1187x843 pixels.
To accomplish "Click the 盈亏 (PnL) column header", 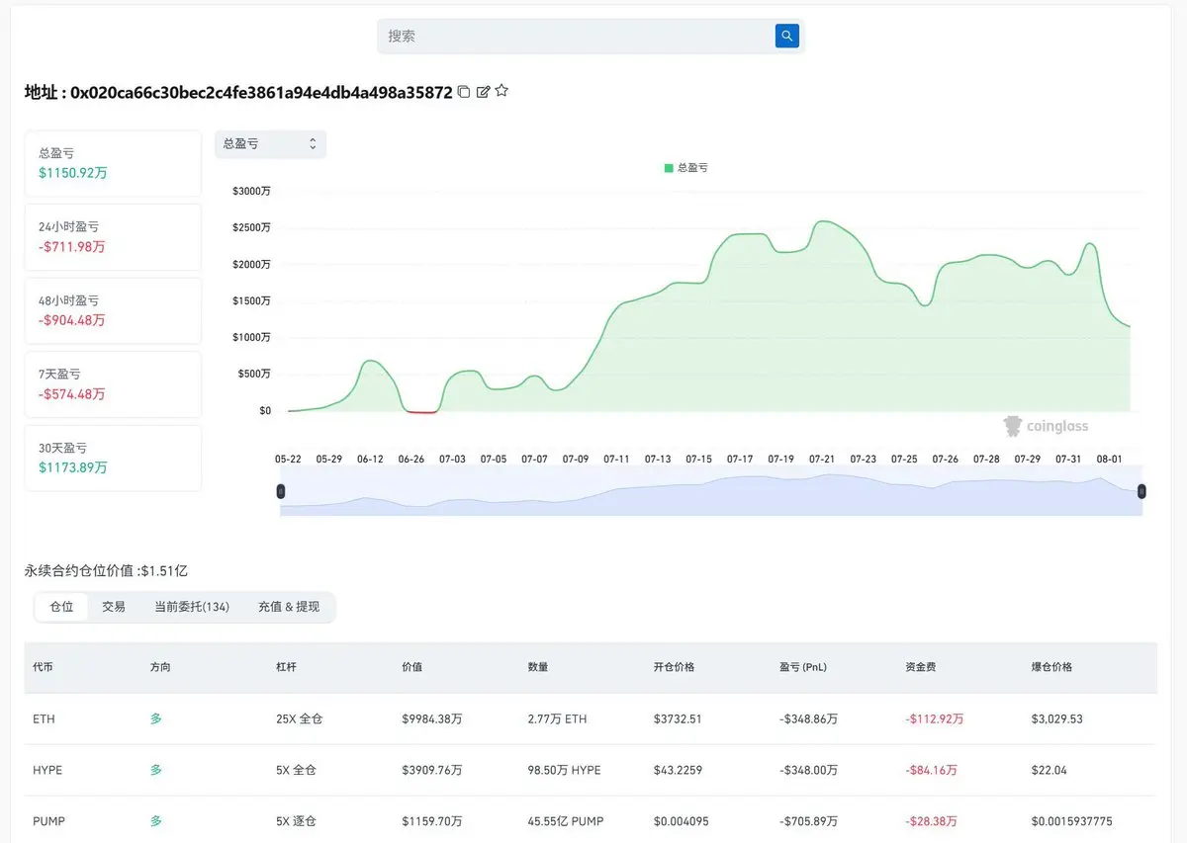I will point(803,667).
